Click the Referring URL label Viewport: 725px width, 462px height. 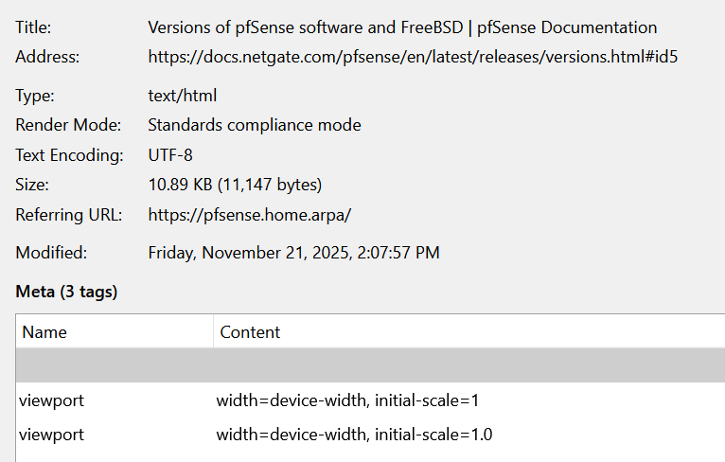(x=69, y=215)
